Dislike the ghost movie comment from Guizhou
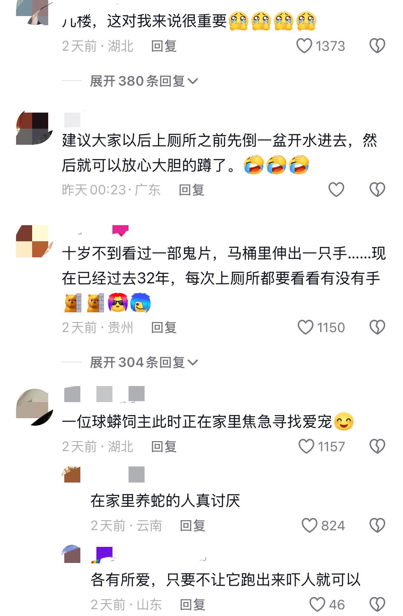 click(377, 327)
